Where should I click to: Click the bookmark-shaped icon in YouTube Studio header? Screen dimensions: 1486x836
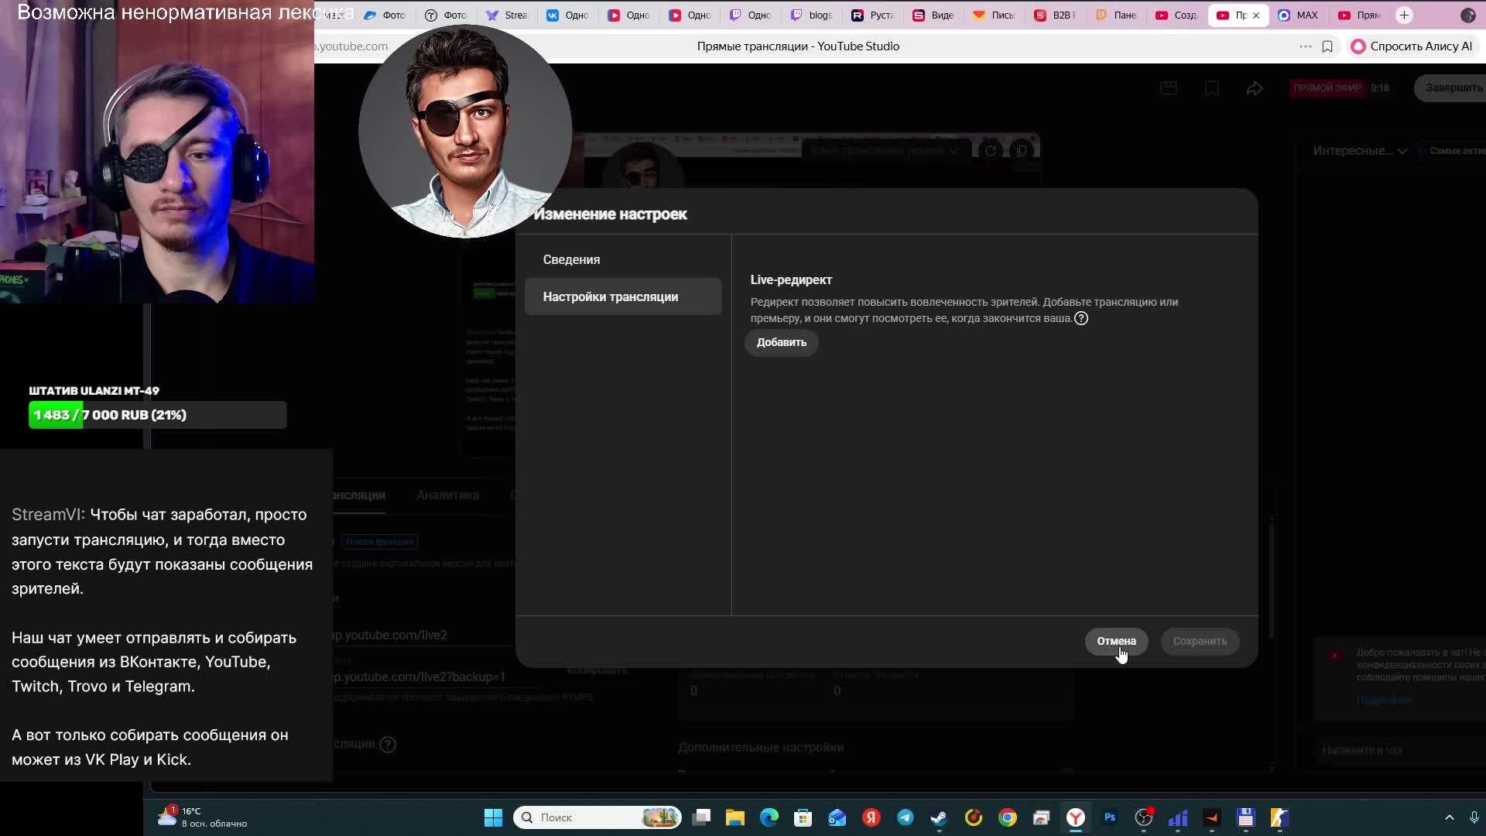coord(1212,88)
